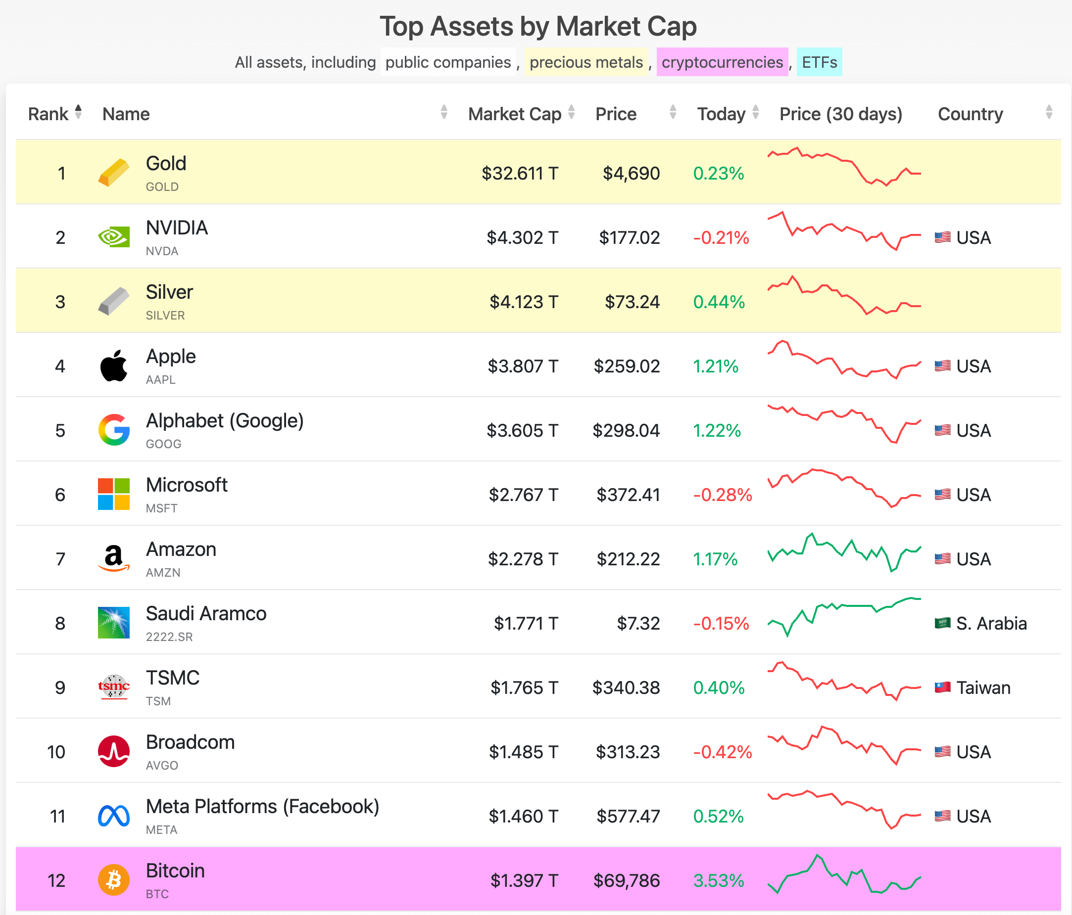This screenshot has width=1072, height=915.
Task: Click the Microsoft logo icon
Action: click(x=114, y=494)
